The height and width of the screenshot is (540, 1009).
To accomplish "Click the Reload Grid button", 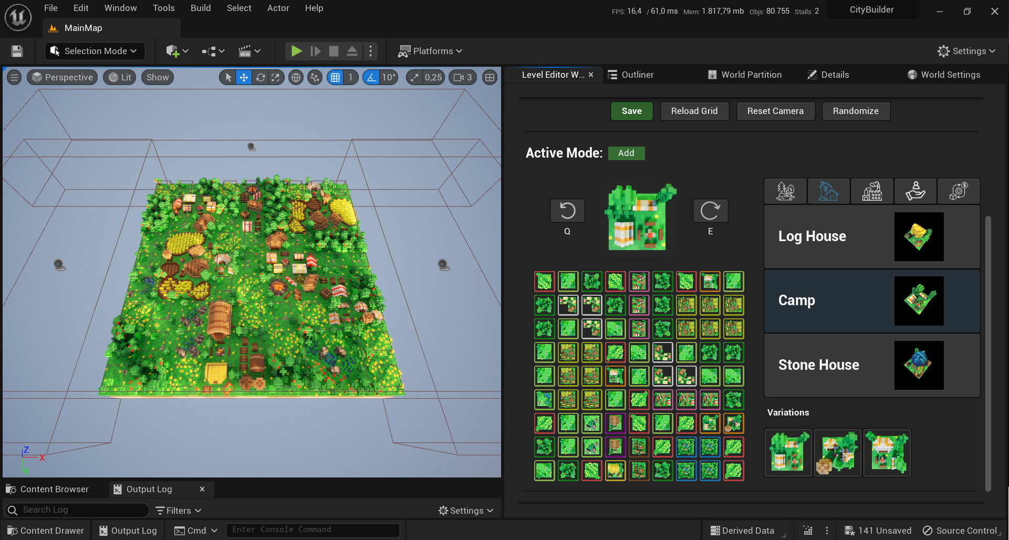I will pyautogui.click(x=694, y=111).
